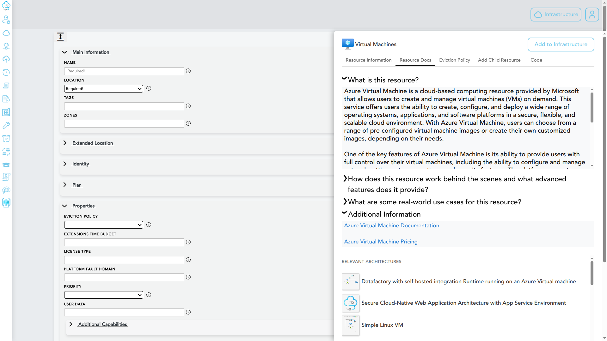
Task: Go to Add Child Resource tab
Action: 499,60
